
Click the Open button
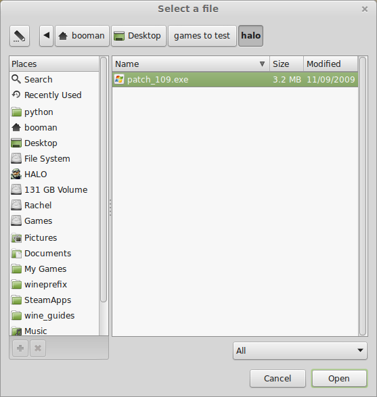[x=339, y=379]
